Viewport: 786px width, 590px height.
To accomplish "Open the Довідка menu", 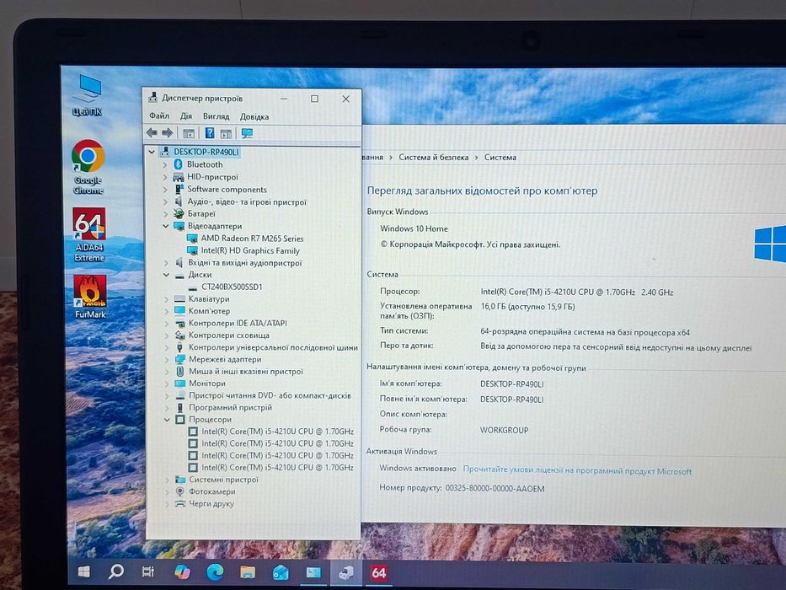I will tap(254, 116).
